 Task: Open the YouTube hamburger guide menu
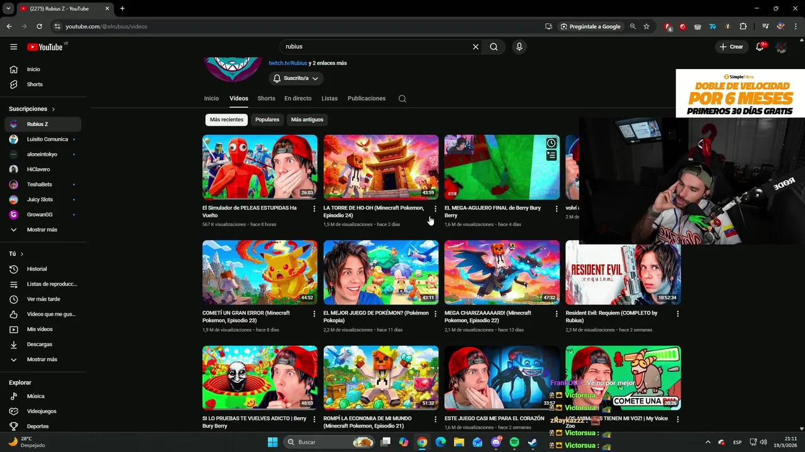[x=13, y=46]
